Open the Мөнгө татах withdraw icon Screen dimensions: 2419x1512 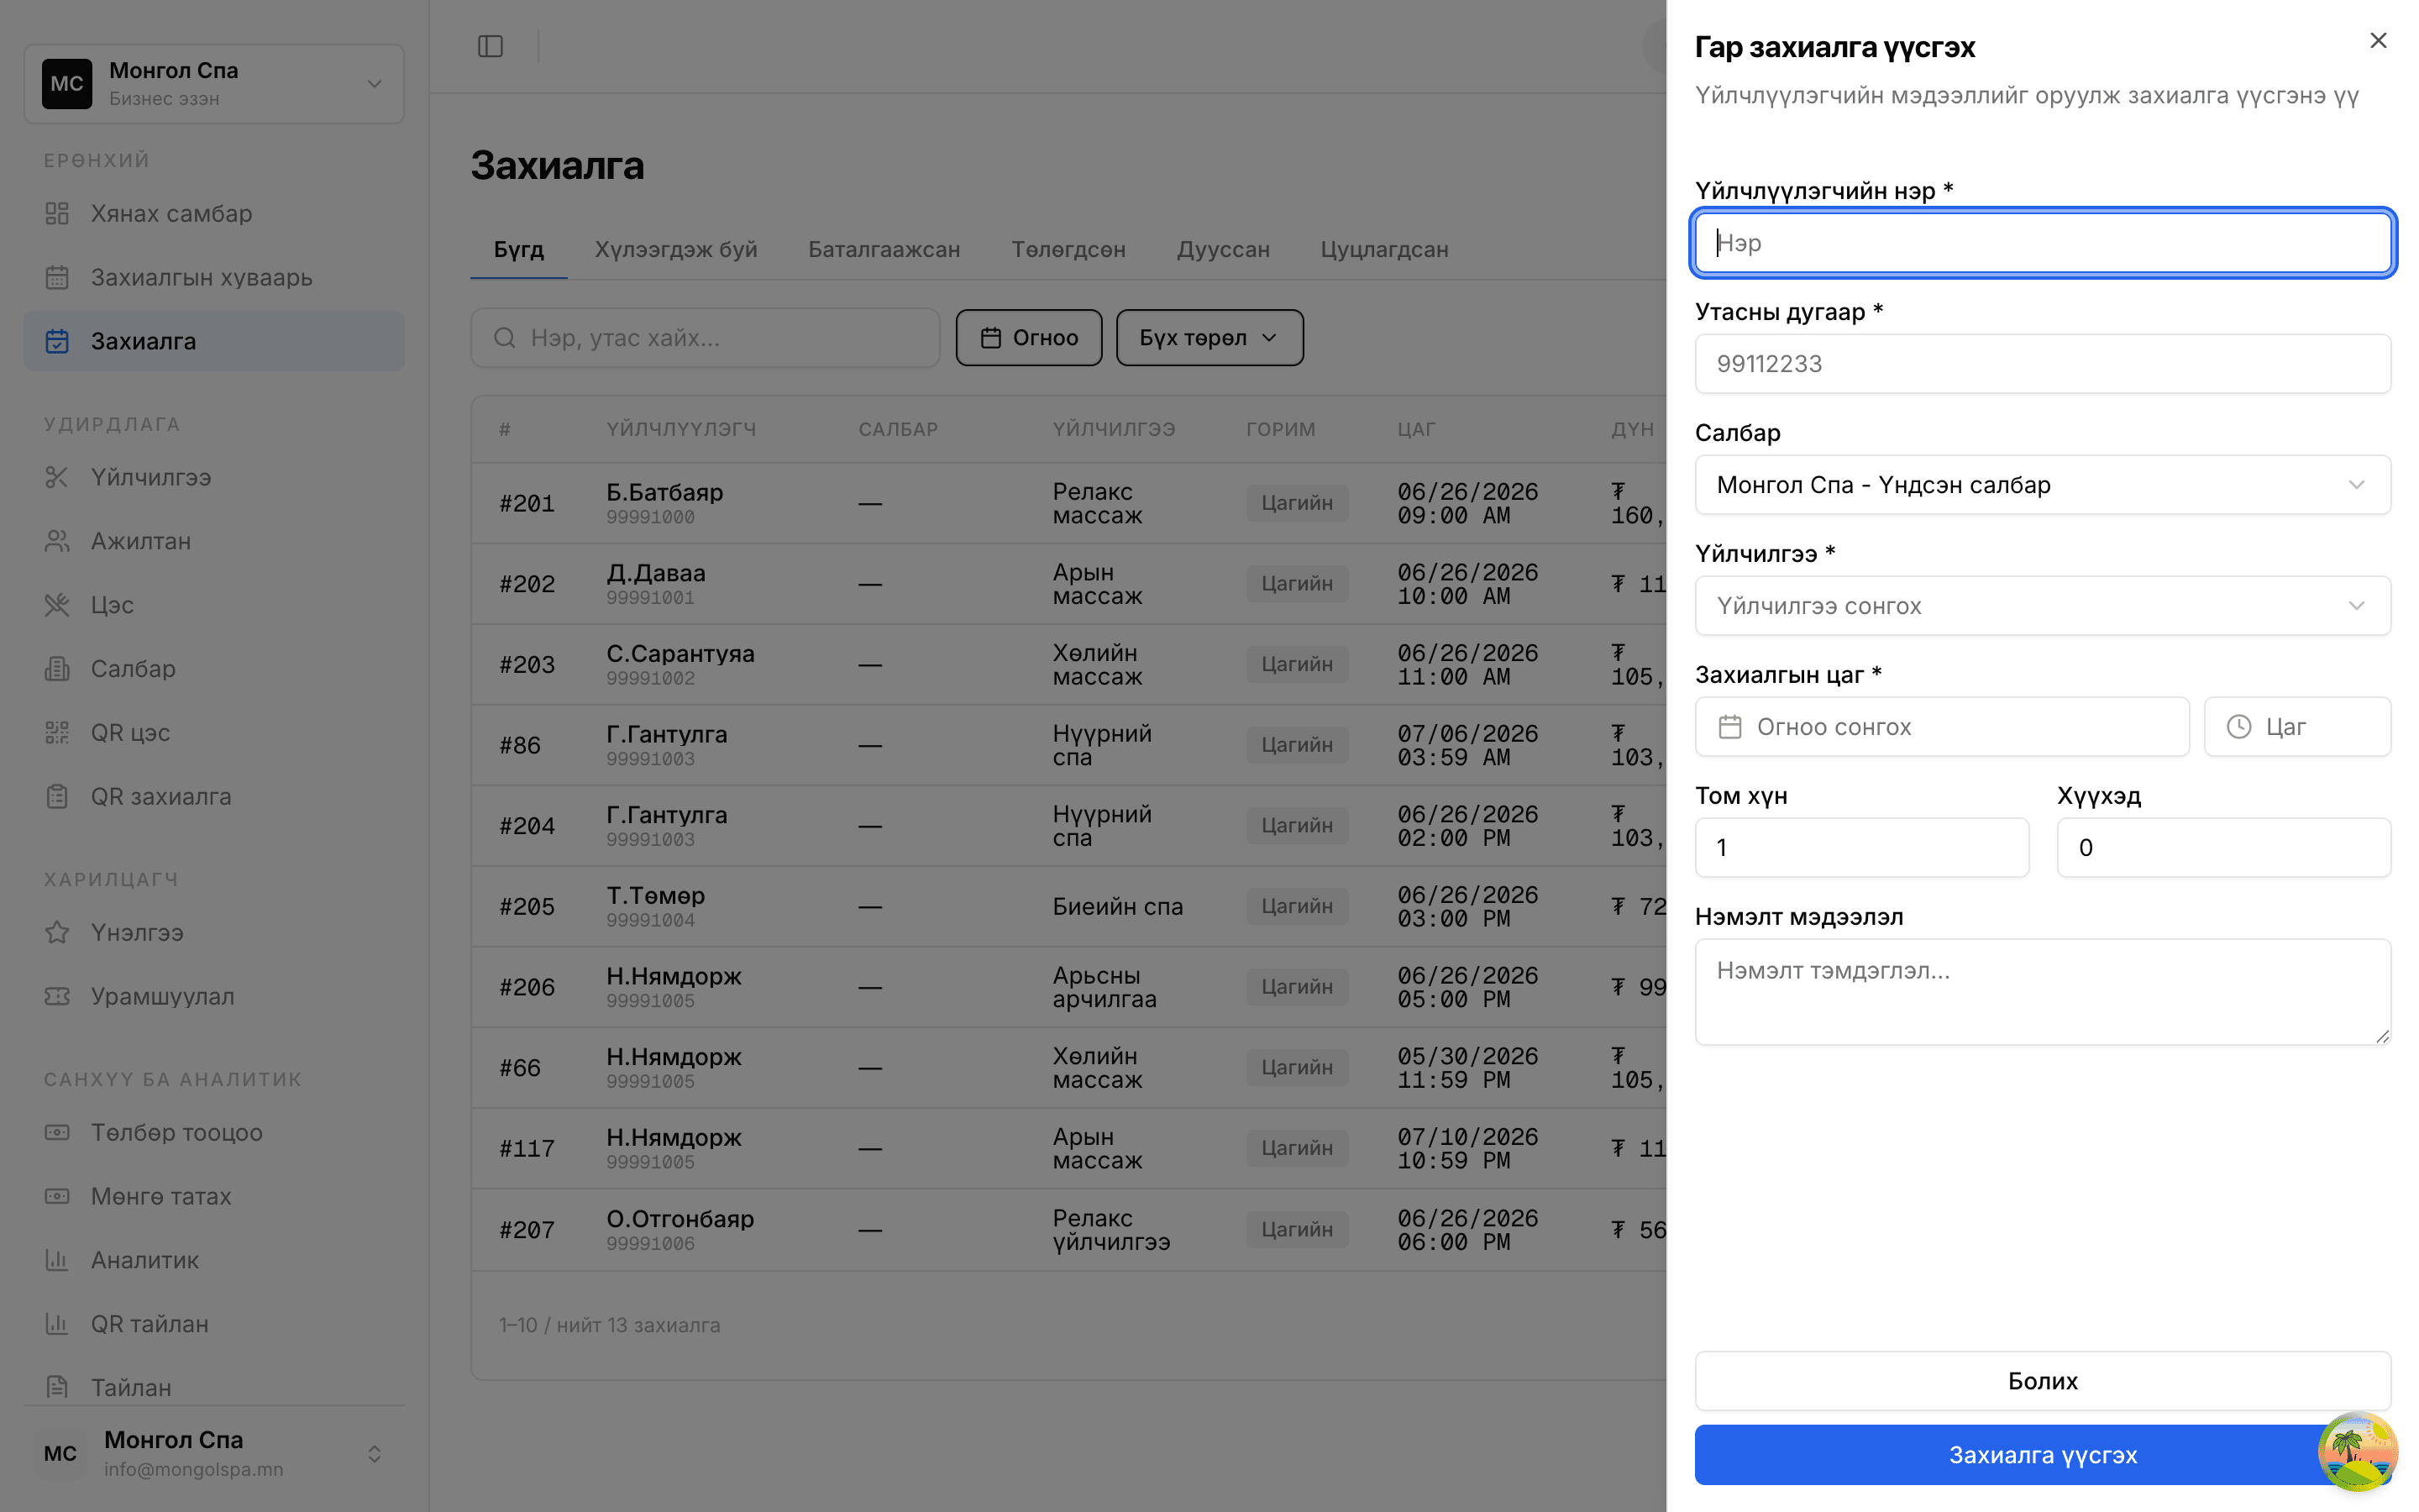57,1196
